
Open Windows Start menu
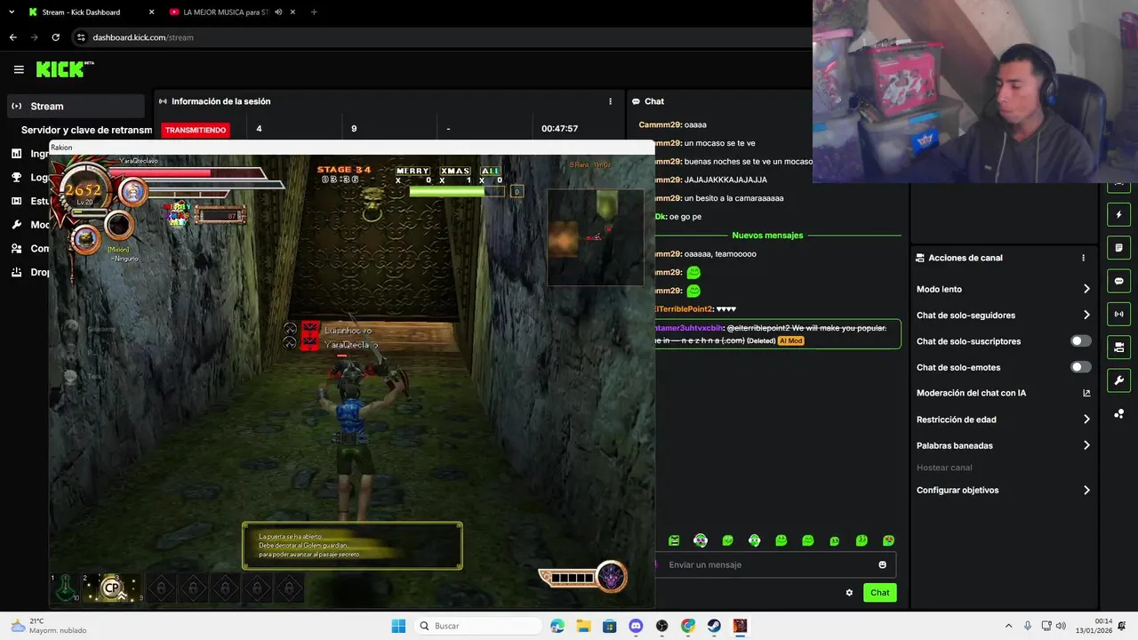[x=398, y=626]
